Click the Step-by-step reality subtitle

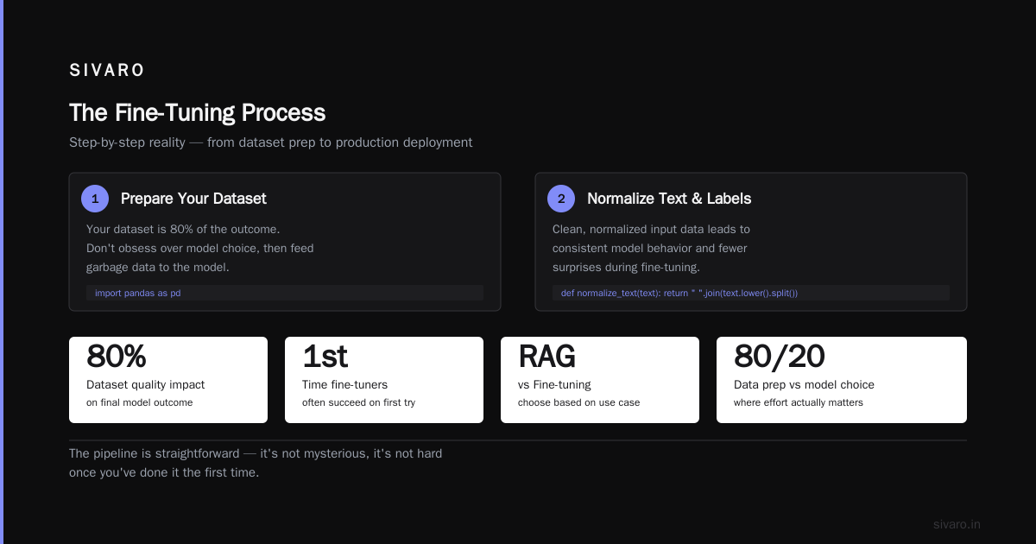point(271,142)
